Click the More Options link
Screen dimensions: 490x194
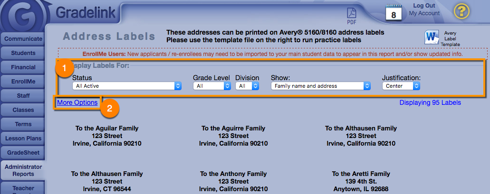coord(77,102)
